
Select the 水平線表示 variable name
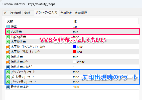18,42
